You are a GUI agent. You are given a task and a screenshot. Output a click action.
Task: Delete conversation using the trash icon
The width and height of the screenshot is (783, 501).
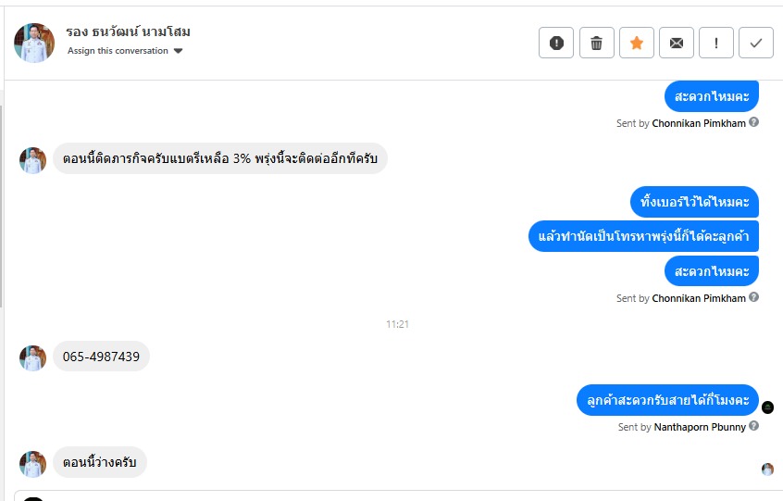tap(597, 43)
